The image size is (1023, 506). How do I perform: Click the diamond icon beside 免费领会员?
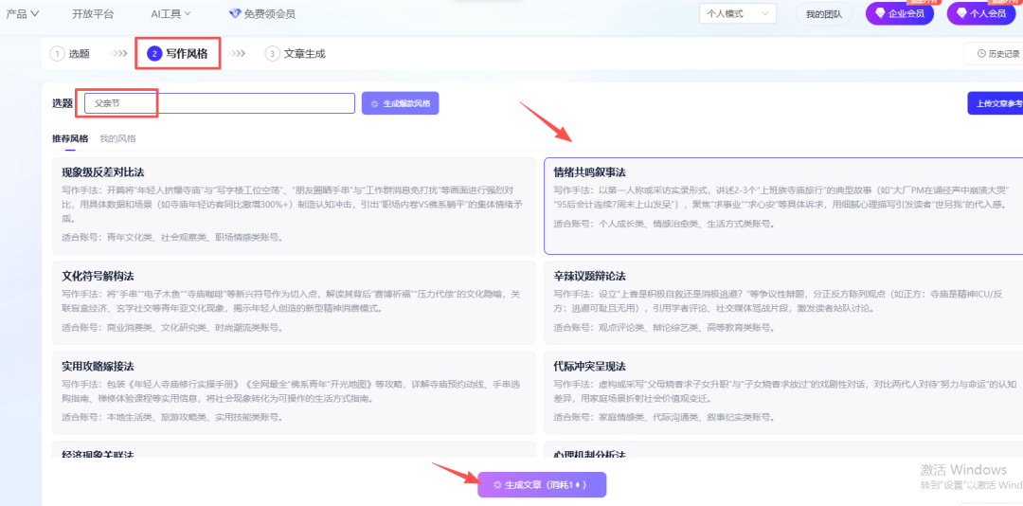click(x=235, y=13)
